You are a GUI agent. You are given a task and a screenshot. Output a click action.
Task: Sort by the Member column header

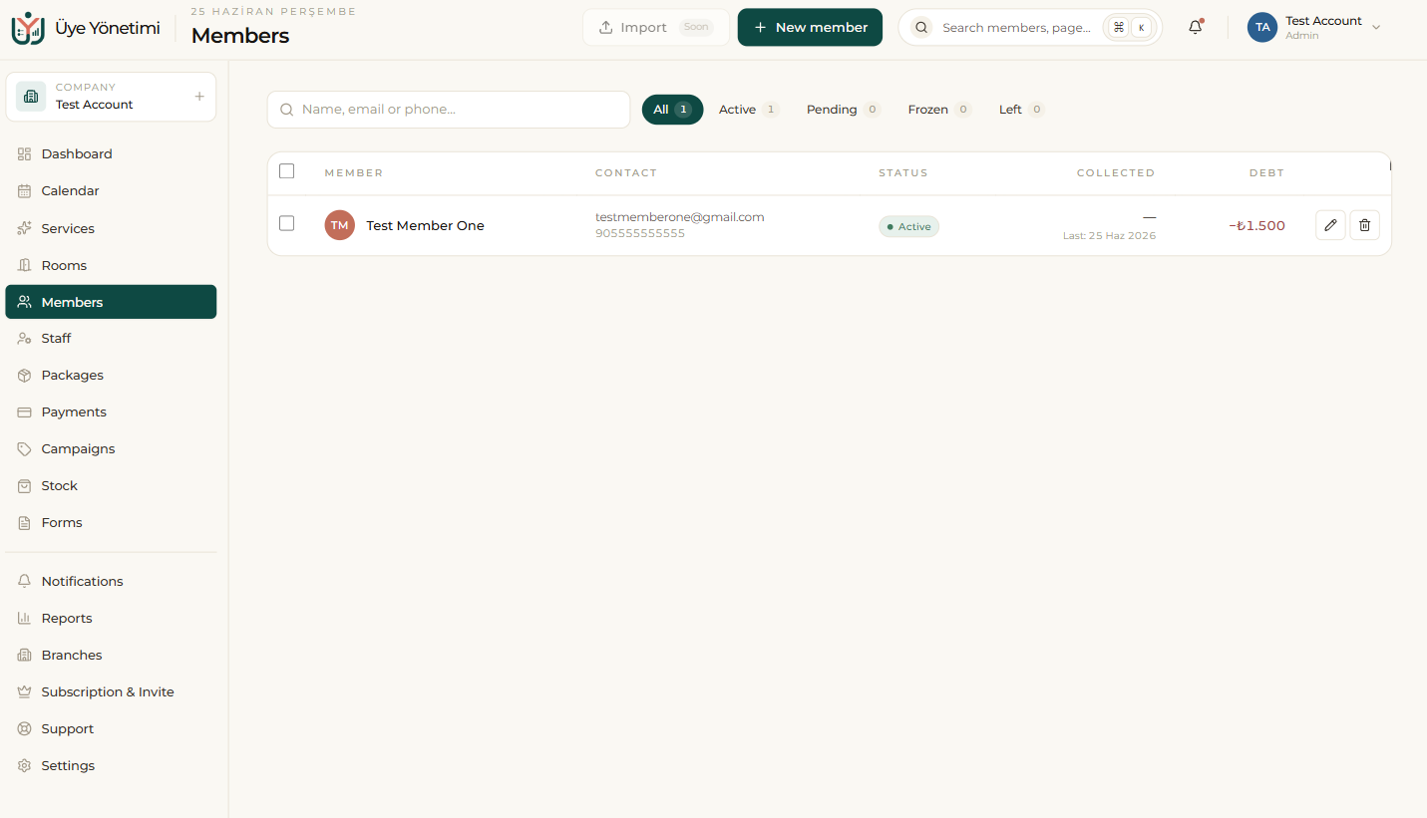coord(354,173)
